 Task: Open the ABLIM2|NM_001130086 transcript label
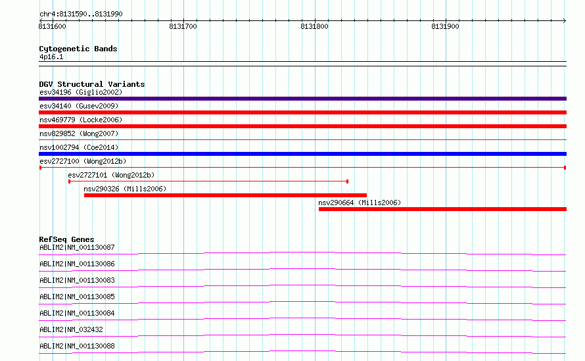point(77,264)
